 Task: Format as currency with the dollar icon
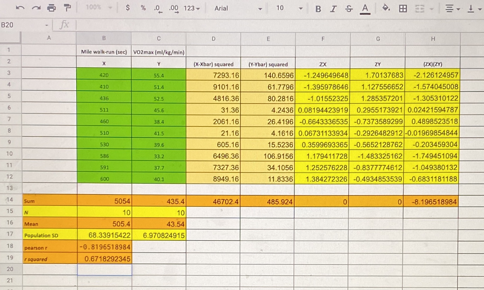pos(128,8)
